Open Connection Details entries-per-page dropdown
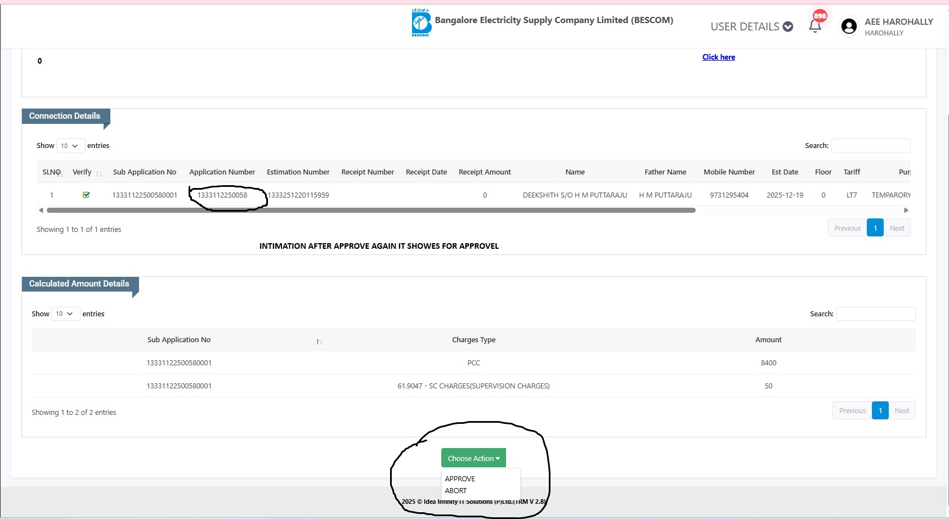This screenshot has width=949, height=519. pos(70,146)
